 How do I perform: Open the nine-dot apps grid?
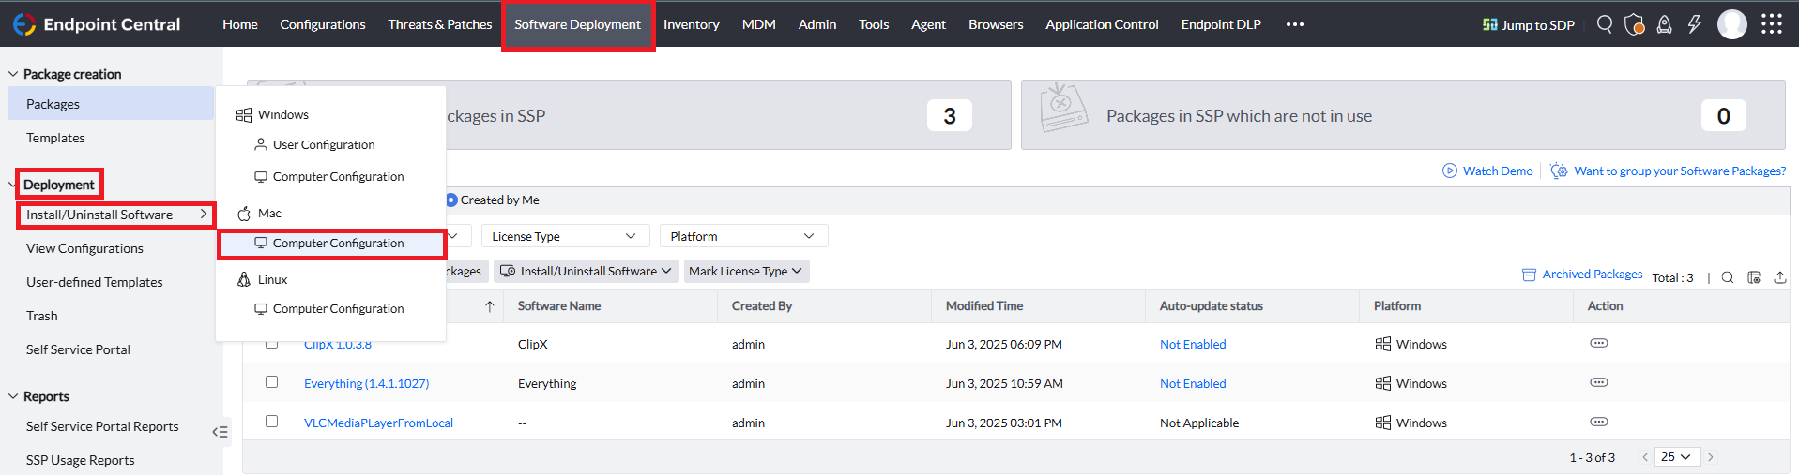[x=1771, y=24]
